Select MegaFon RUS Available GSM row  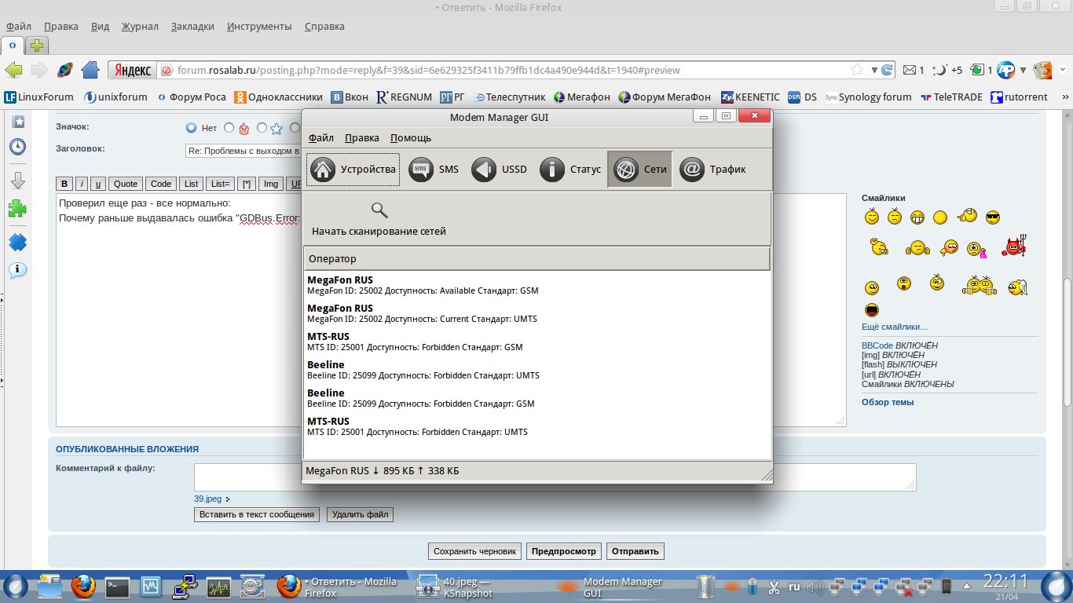point(536,285)
